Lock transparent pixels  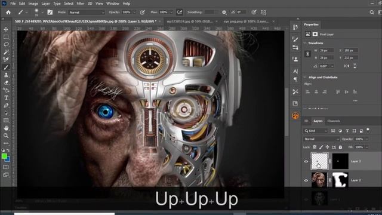pyautogui.click(x=315, y=147)
